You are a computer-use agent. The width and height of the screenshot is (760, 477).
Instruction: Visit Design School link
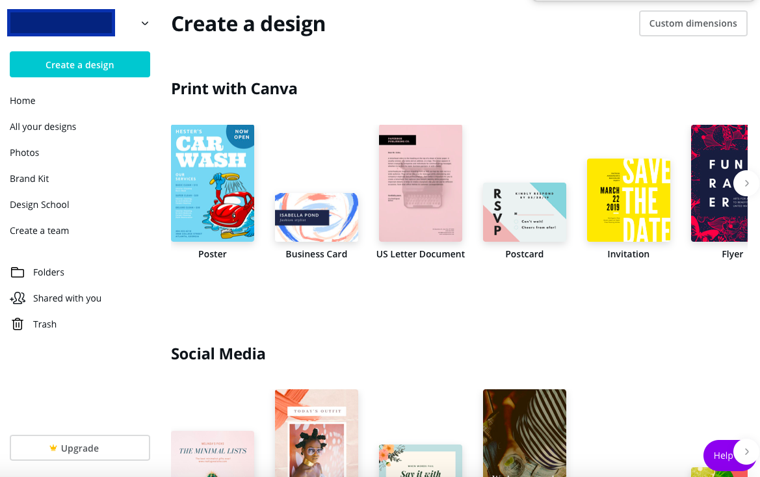click(x=40, y=205)
